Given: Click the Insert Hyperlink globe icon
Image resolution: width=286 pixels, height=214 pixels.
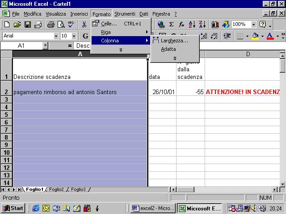Looking at the screenshot, I should click(x=161, y=24).
